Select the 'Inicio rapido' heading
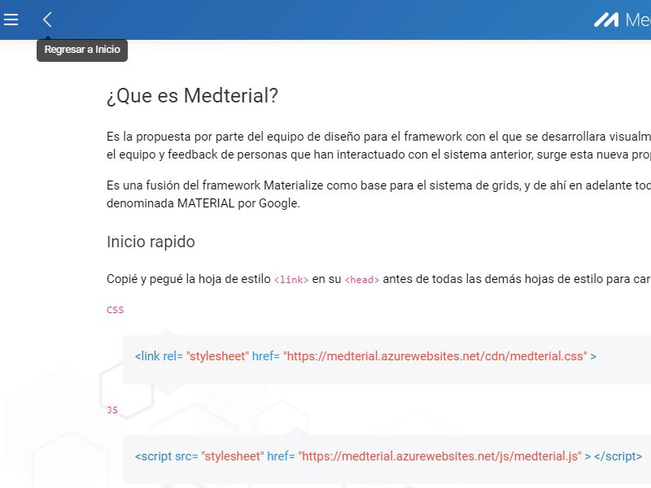 [151, 242]
